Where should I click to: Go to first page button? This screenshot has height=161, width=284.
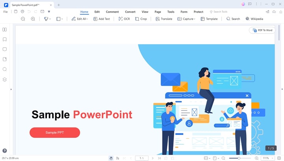[x=124, y=158]
